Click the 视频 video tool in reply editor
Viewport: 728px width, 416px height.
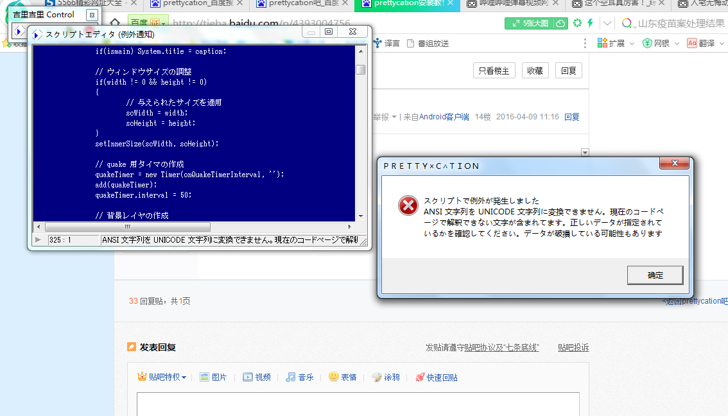coord(257,377)
